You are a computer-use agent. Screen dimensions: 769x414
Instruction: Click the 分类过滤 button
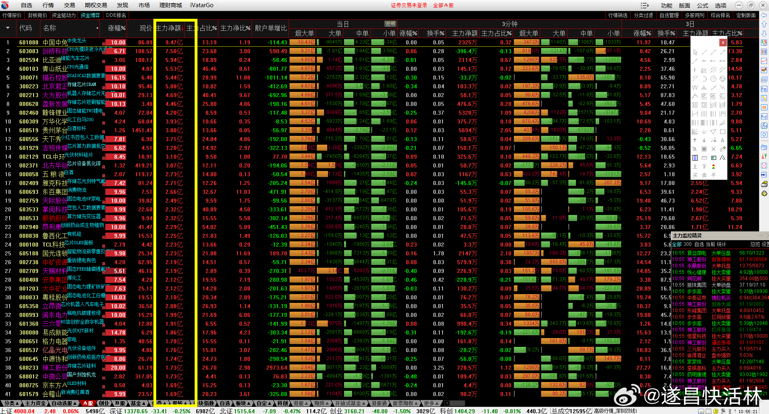coord(644,15)
